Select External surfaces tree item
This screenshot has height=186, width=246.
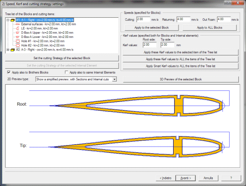click(48, 24)
